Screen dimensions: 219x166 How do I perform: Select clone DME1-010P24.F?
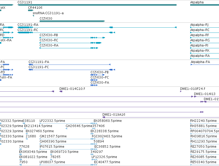[192, 89]
